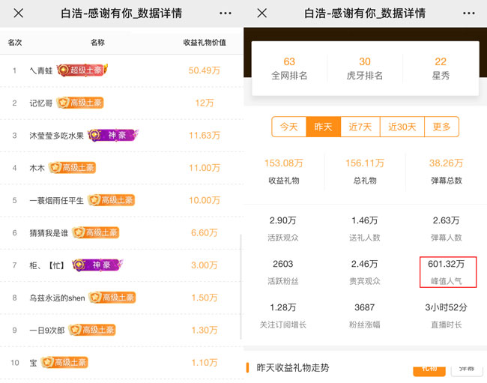
Task: Click 高级土豪 badge beside 猜猜我是谁
Action: pyautogui.click(x=98, y=232)
